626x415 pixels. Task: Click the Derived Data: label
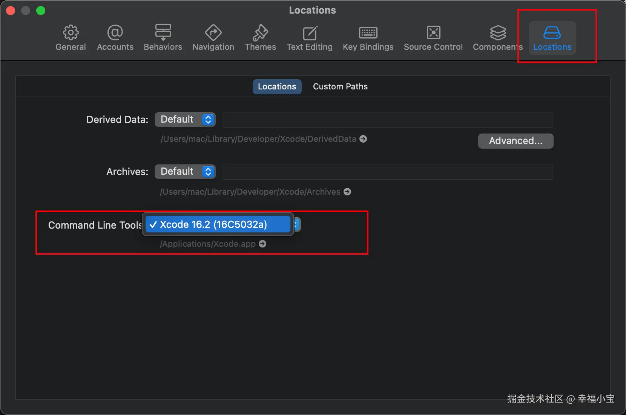pyautogui.click(x=117, y=120)
